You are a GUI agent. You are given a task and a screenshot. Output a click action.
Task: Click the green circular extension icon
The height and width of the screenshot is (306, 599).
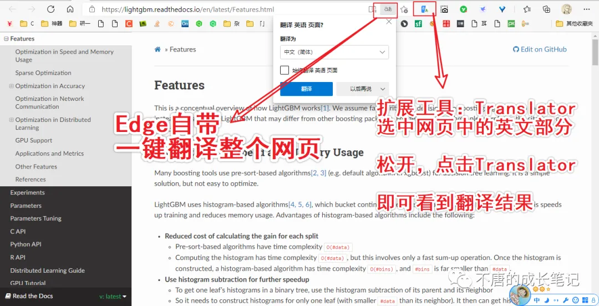tap(463, 9)
